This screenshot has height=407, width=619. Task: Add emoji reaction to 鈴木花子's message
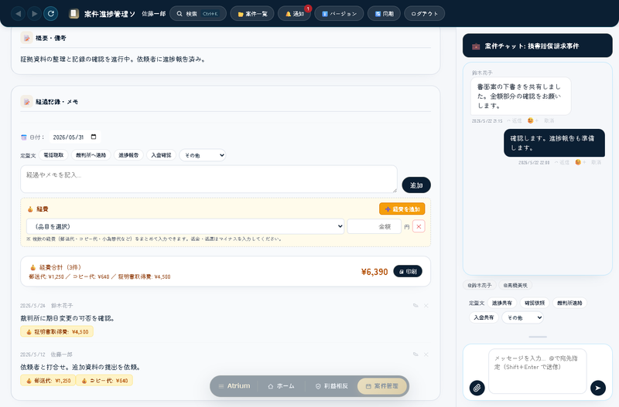pyautogui.click(x=532, y=120)
